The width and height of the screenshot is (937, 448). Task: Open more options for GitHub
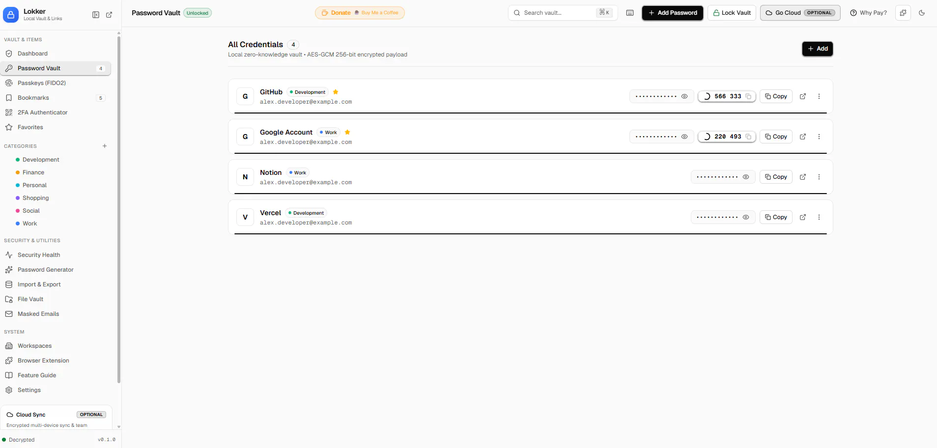click(x=819, y=96)
